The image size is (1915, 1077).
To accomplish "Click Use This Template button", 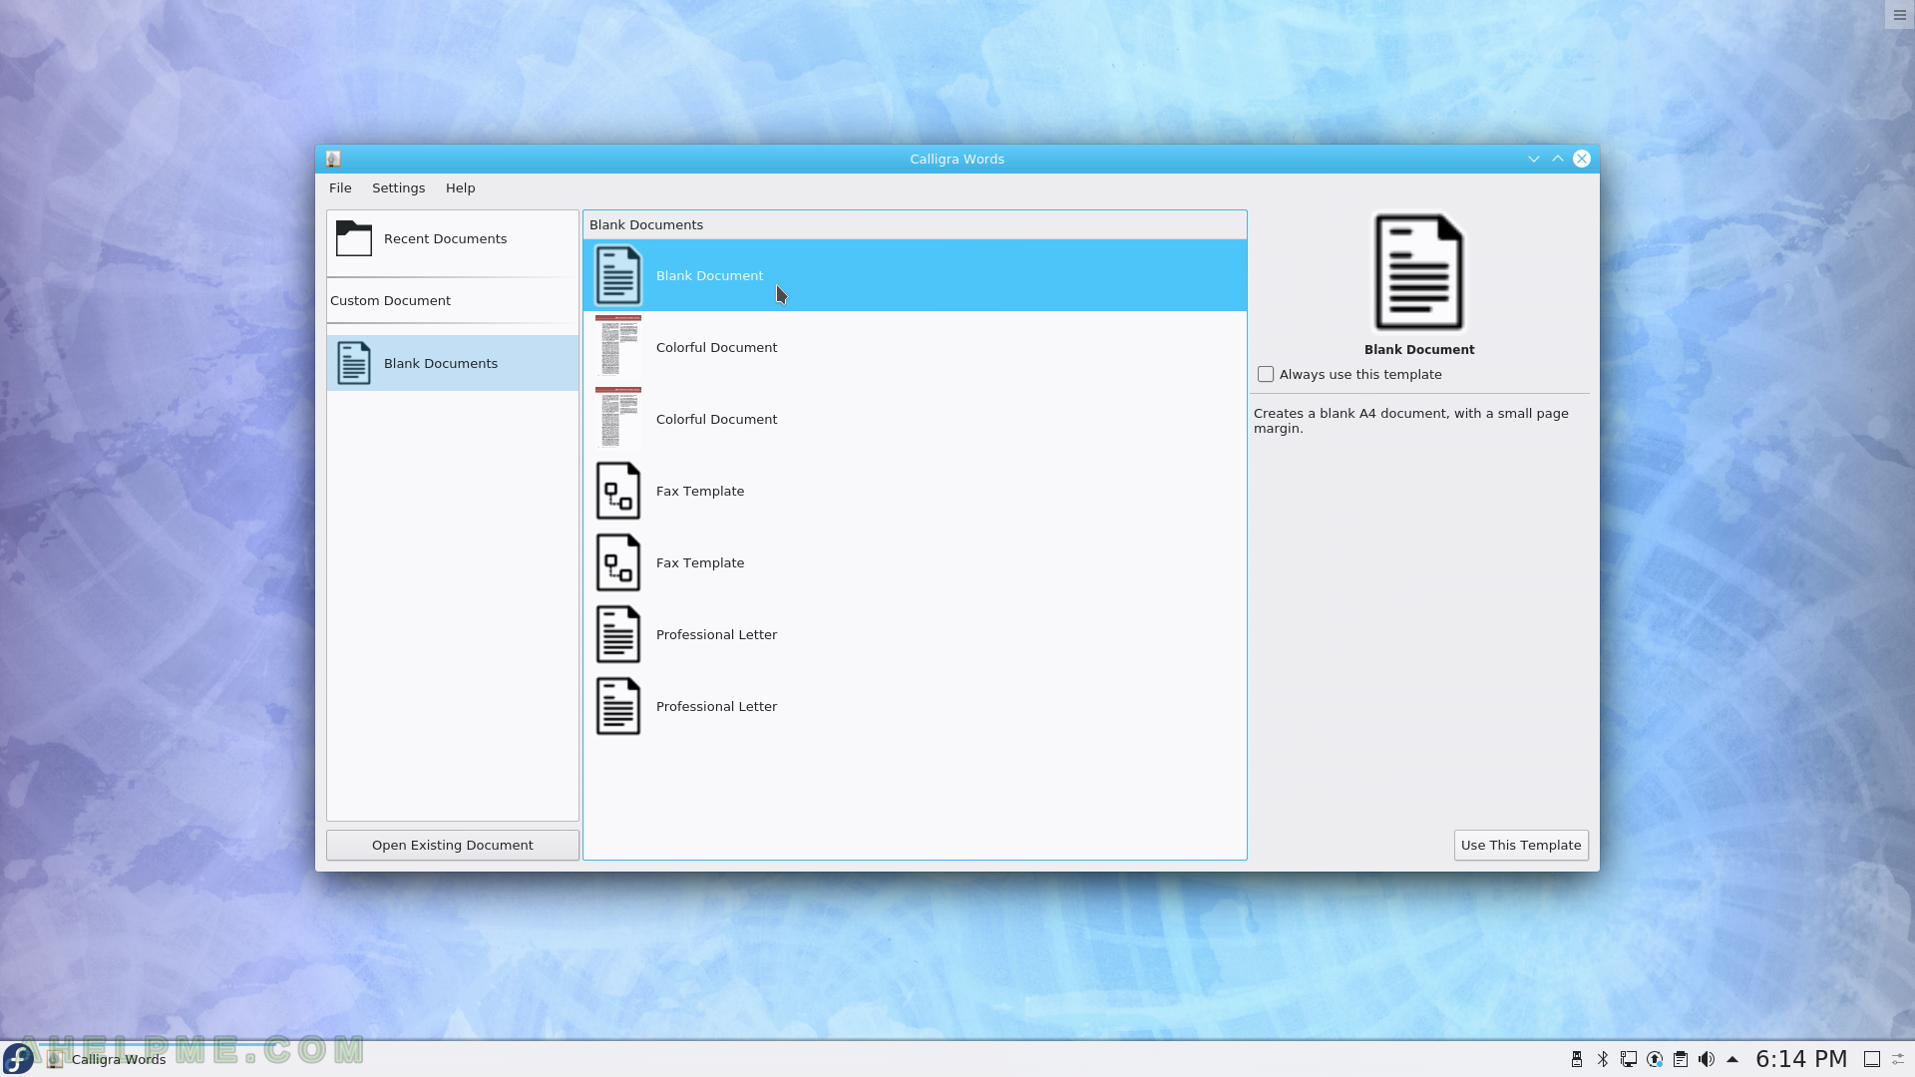I will [1521, 845].
